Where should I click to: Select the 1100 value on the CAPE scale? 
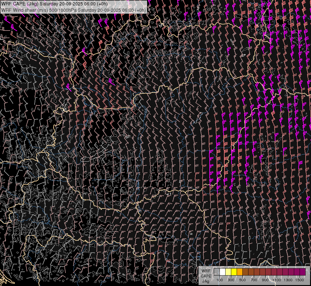(277, 280)
